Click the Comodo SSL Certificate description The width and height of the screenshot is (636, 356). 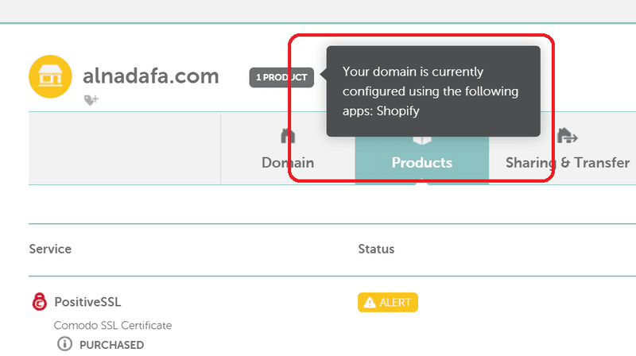pyautogui.click(x=112, y=325)
